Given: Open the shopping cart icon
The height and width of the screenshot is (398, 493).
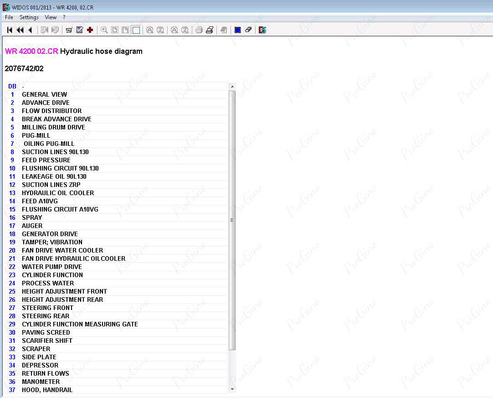Looking at the screenshot, I should click(69, 30).
